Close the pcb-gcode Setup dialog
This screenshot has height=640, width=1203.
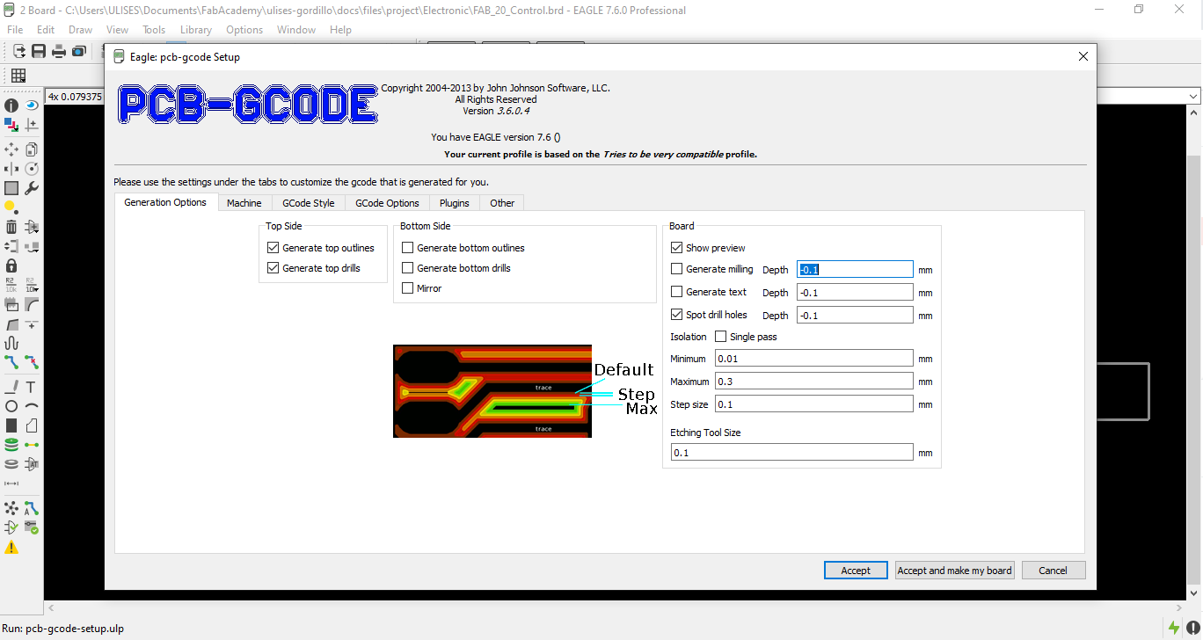(1083, 56)
